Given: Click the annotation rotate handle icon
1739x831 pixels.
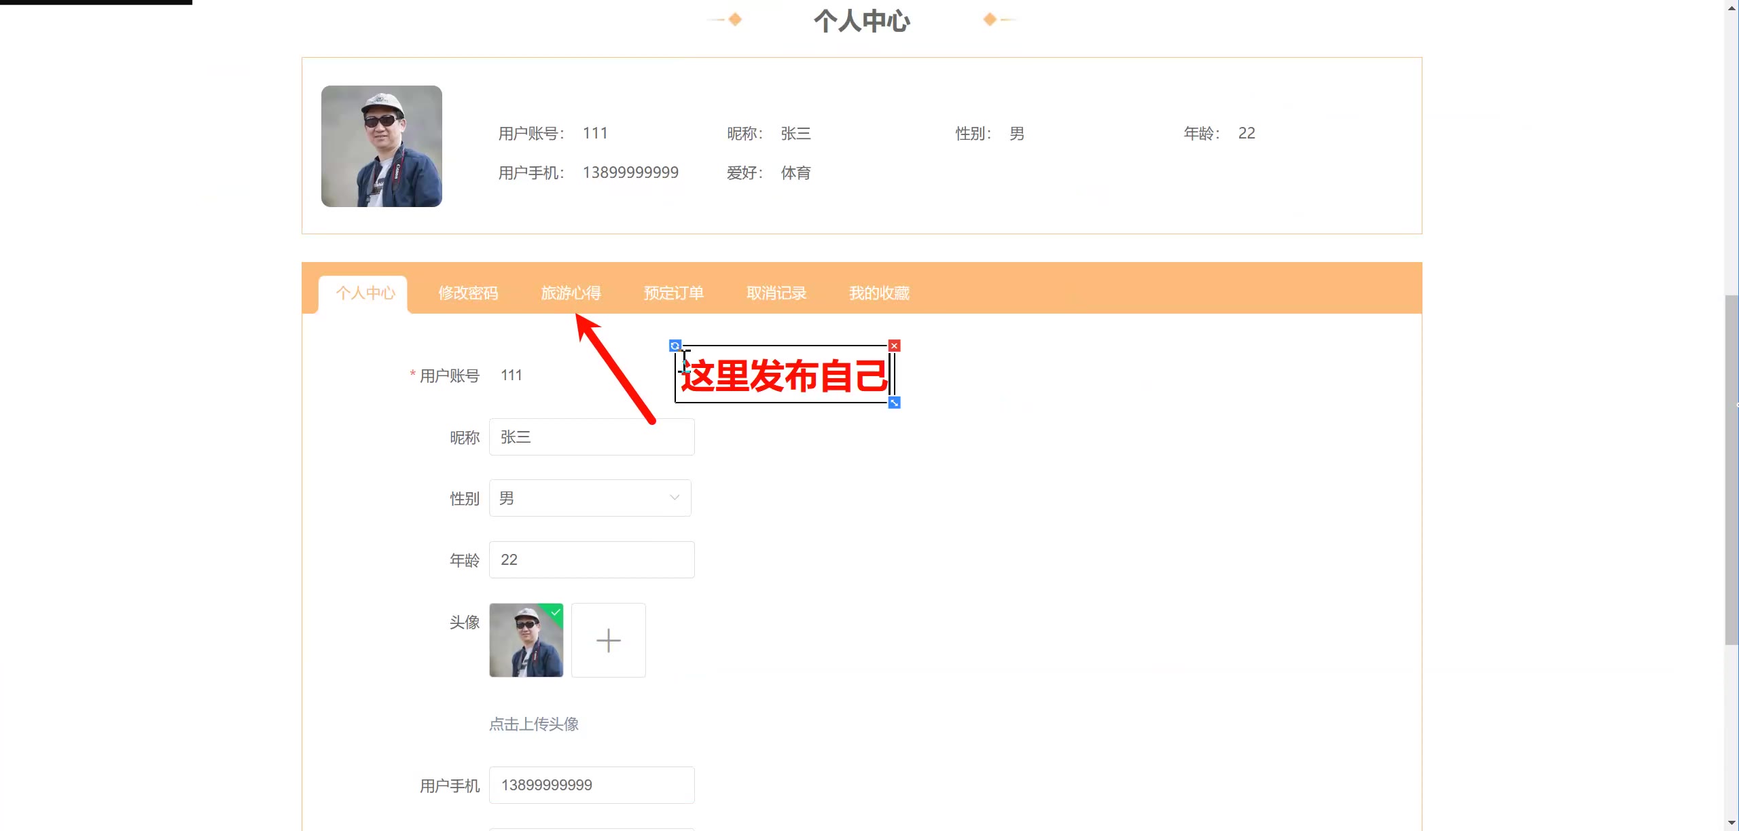Looking at the screenshot, I should click(x=675, y=346).
